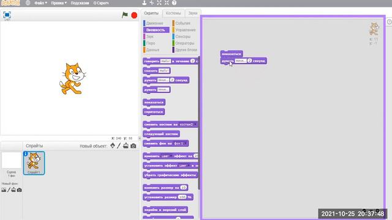Click text field in сказать Hello! block
Screen dimensions: 392x220
click(164, 71)
